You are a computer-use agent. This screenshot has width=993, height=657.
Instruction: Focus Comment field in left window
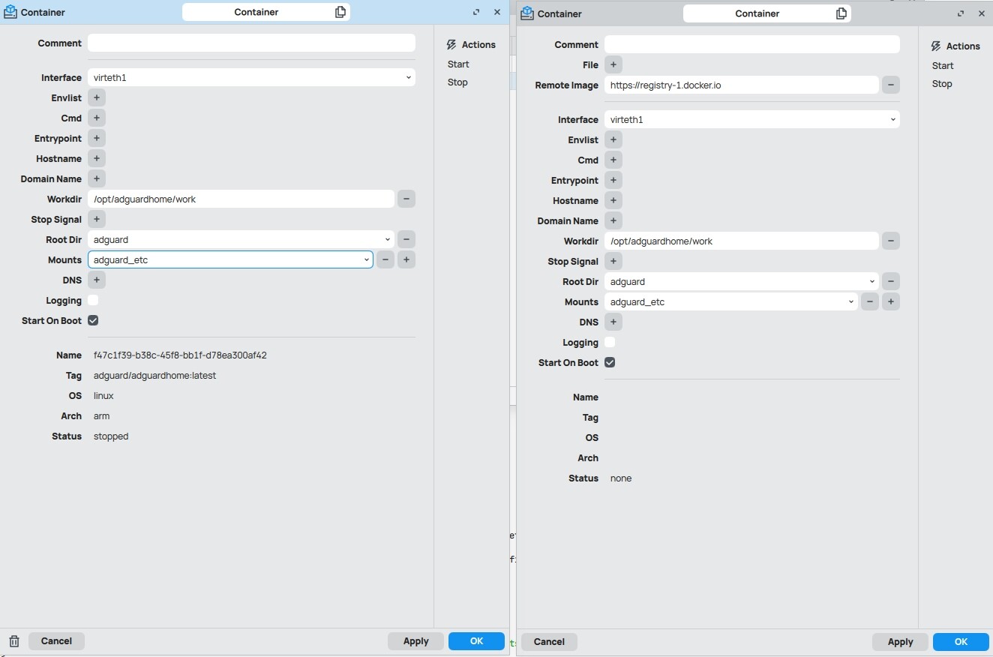(251, 43)
